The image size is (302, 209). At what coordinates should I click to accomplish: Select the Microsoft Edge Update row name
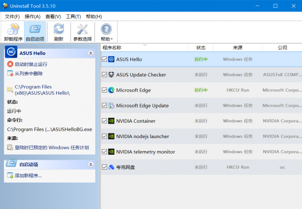(x=143, y=106)
